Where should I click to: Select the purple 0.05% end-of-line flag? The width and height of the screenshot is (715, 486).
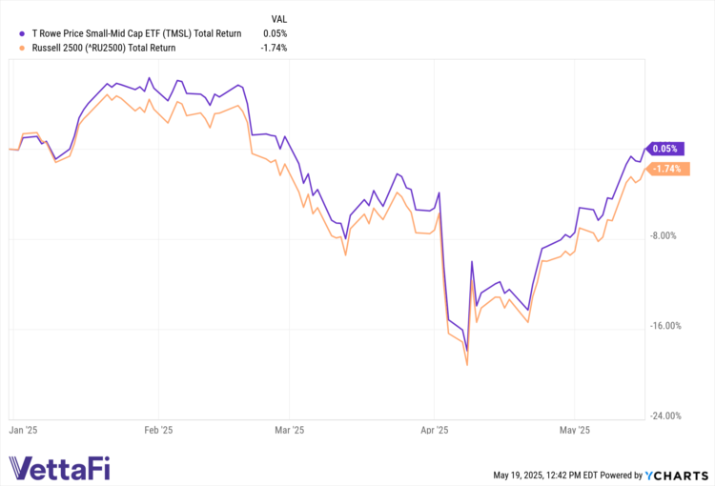coord(665,149)
